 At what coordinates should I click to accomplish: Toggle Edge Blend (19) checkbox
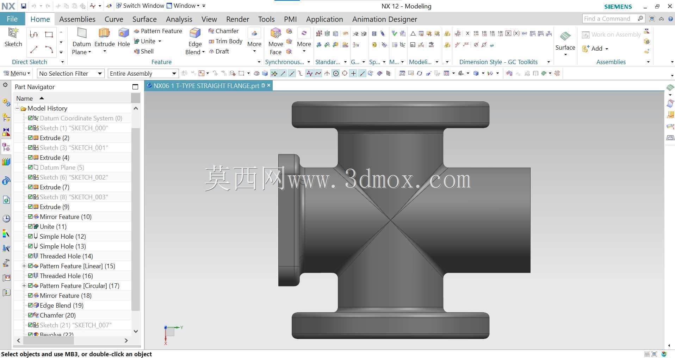tap(30, 305)
